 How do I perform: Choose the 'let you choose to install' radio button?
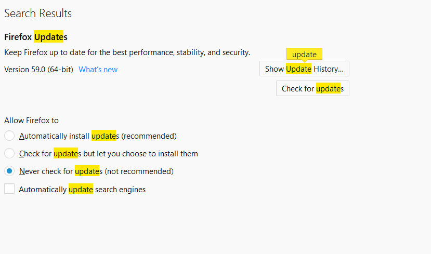9,154
